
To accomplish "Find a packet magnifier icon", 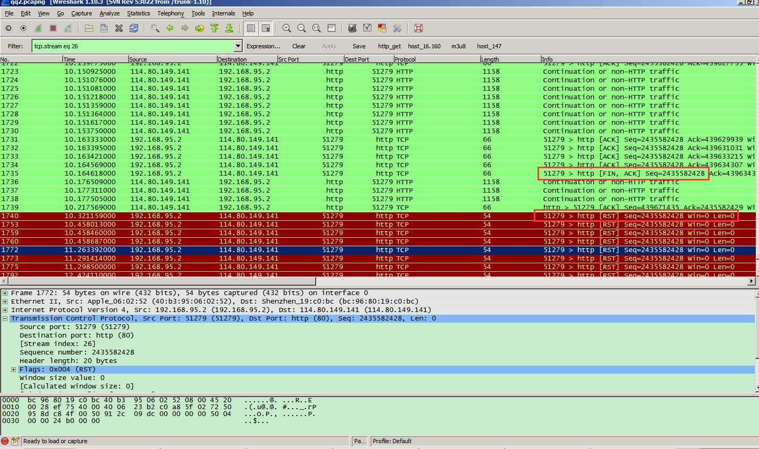I will pos(155,28).
